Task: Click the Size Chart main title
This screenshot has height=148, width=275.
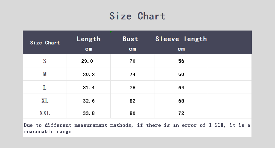Action: pos(137,16)
